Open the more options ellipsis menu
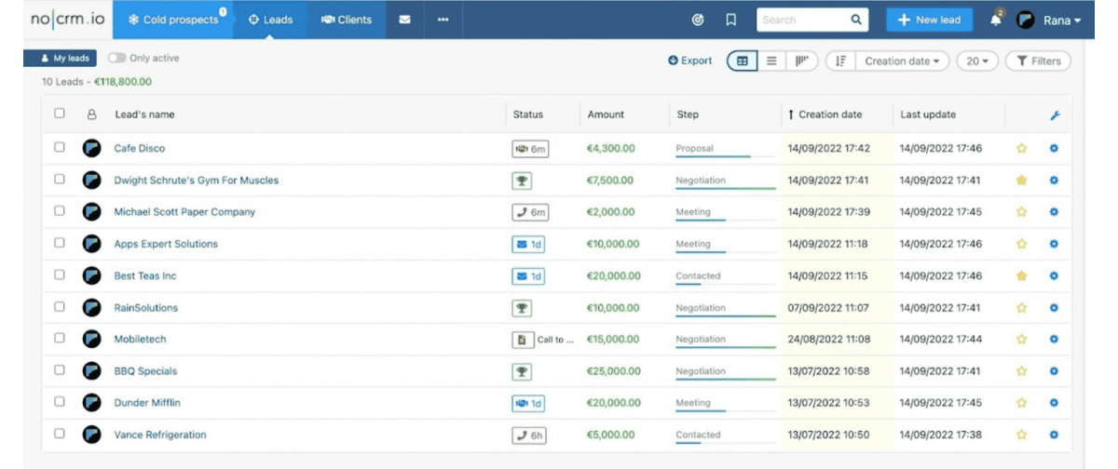This screenshot has width=1118, height=469. pyautogui.click(x=443, y=20)
